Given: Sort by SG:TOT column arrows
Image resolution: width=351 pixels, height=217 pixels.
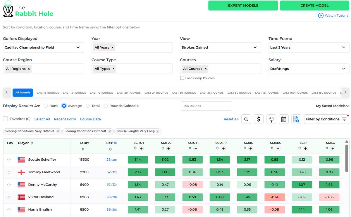Looking at the screenshot, I should [135, 148].
